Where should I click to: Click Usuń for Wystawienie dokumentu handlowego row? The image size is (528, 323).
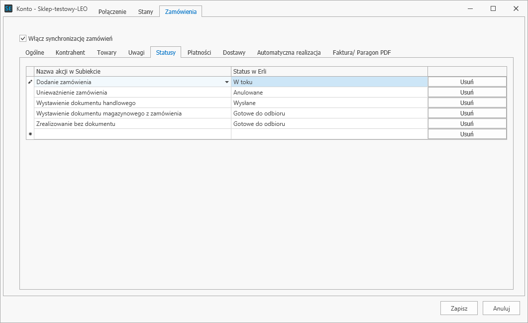point(467,103)
